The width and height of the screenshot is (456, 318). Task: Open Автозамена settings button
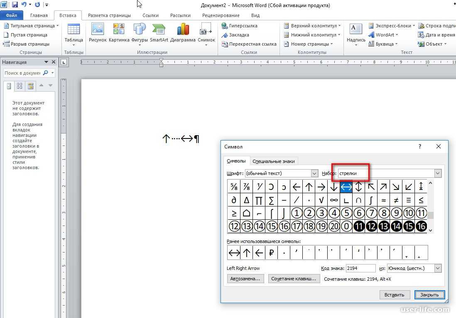(x=245, y=279)
